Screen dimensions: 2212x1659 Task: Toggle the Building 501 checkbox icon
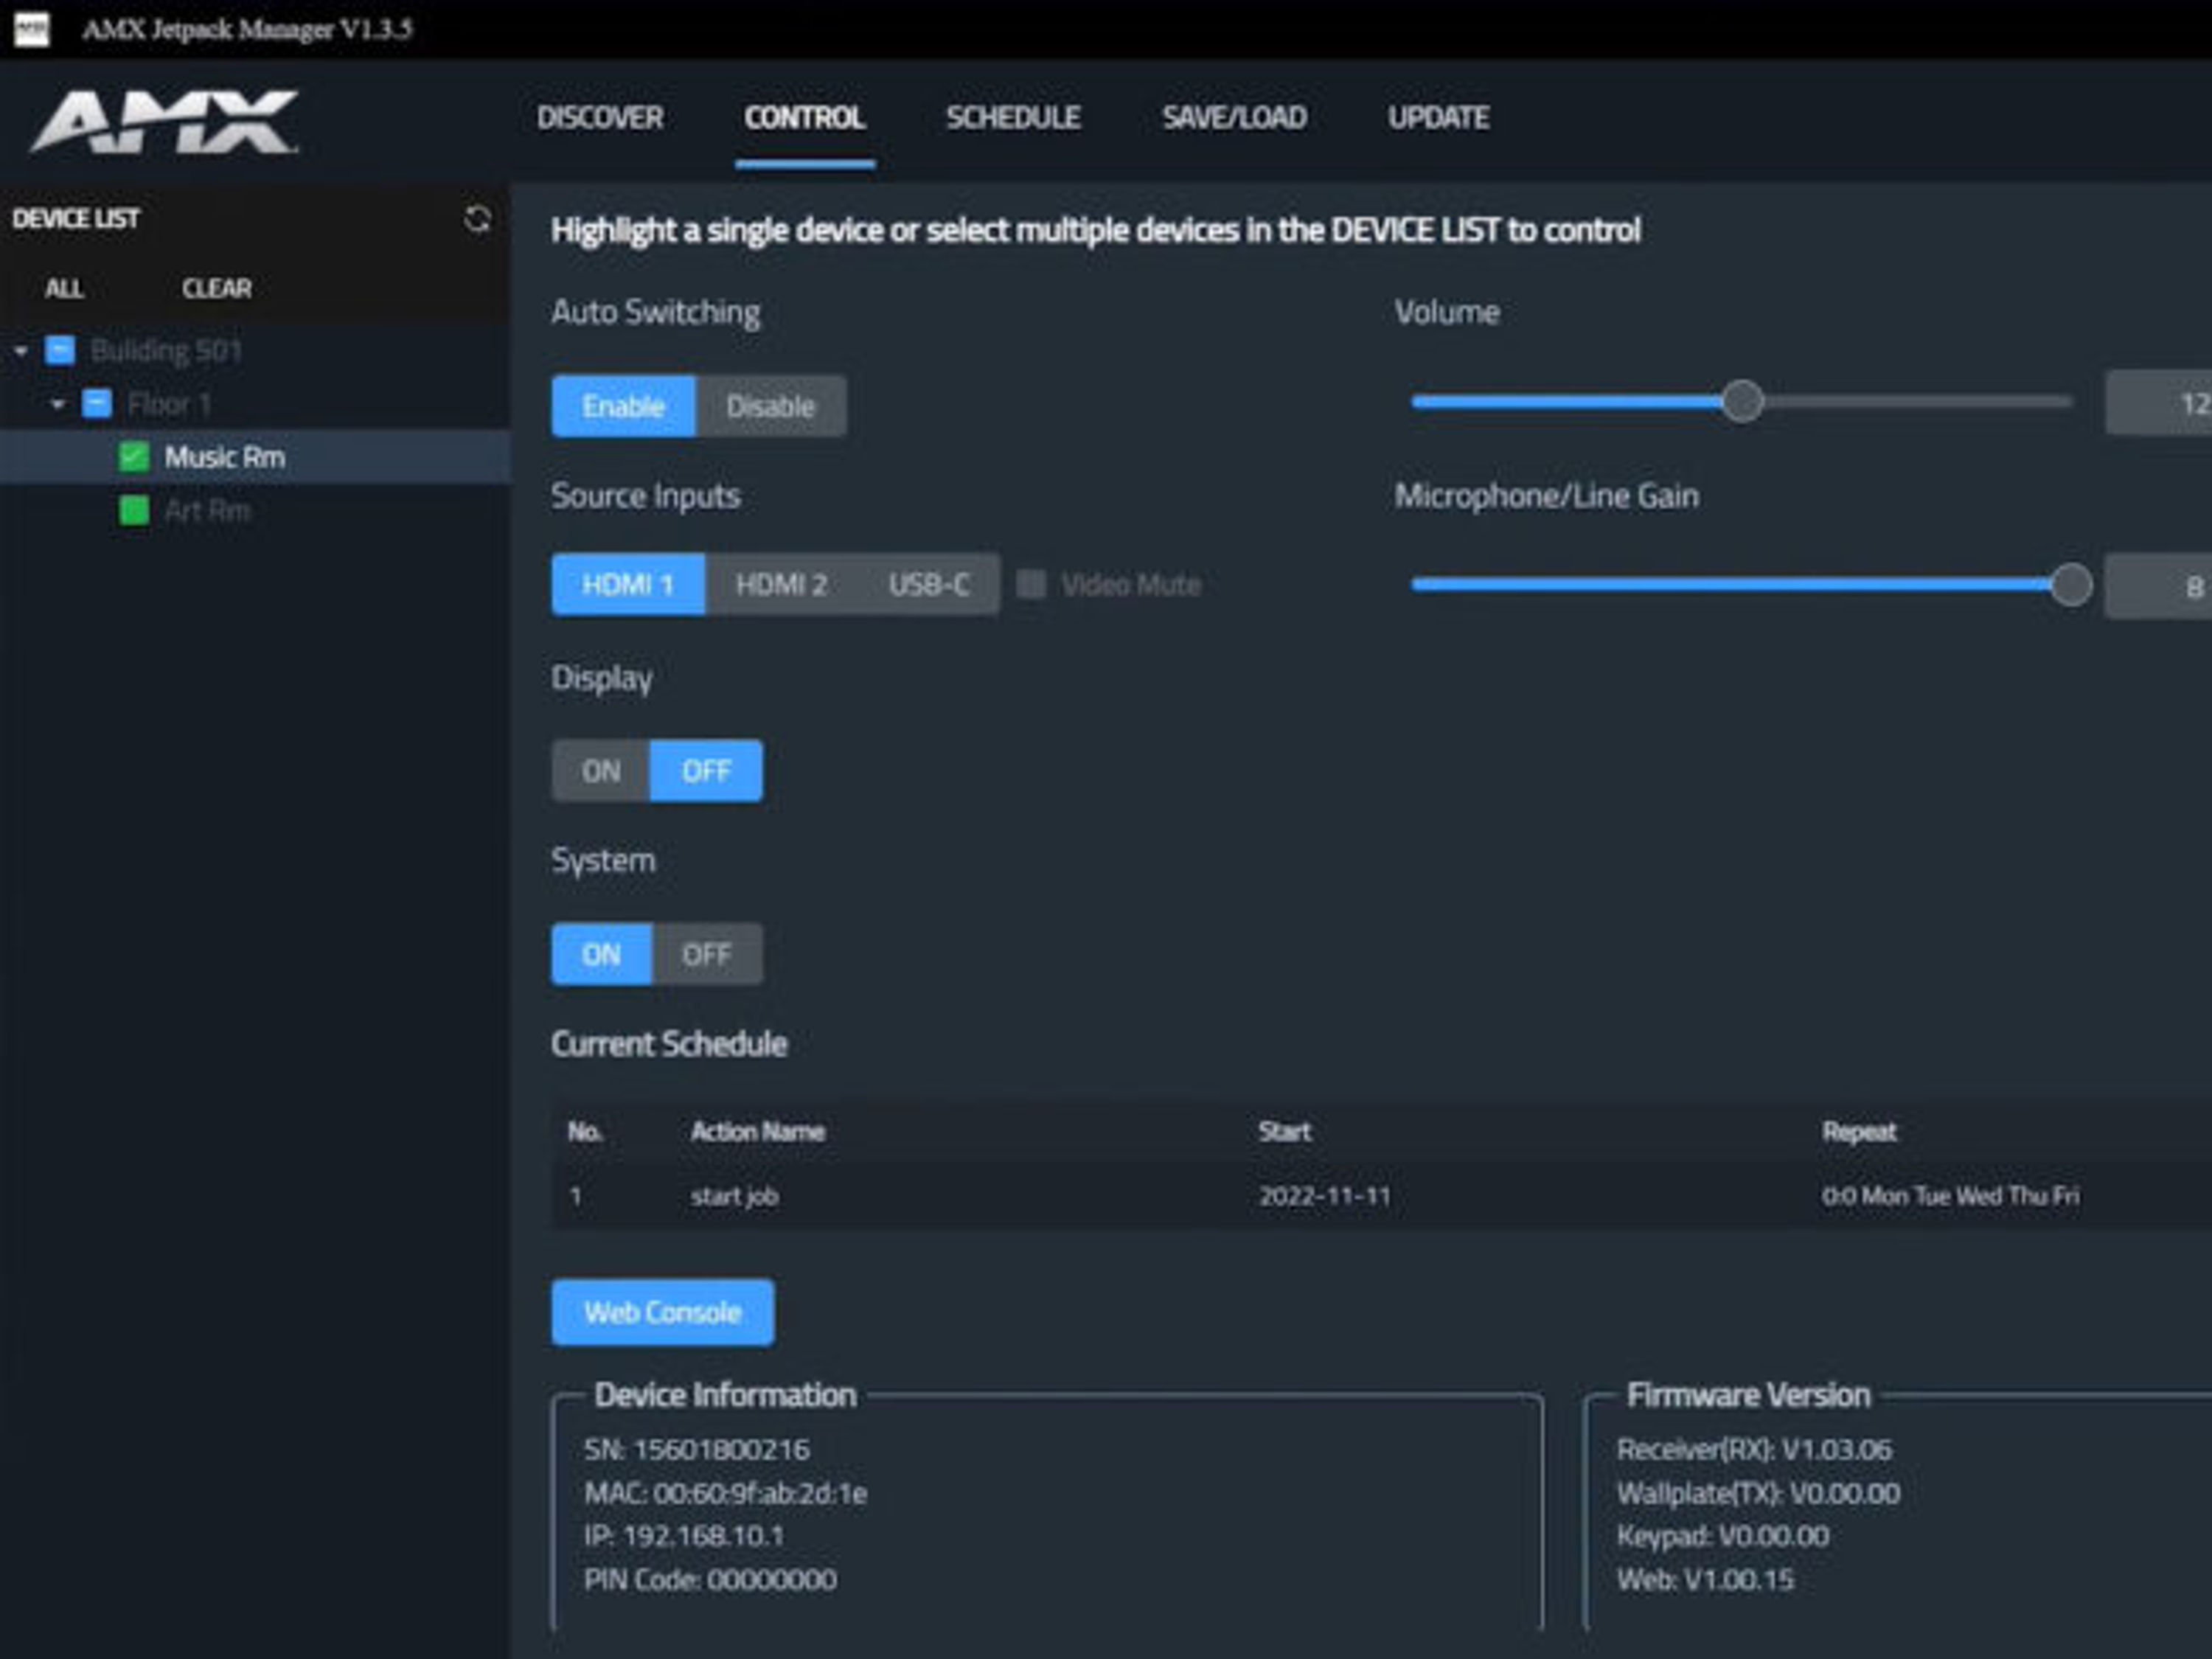click(x=60, y=350)
